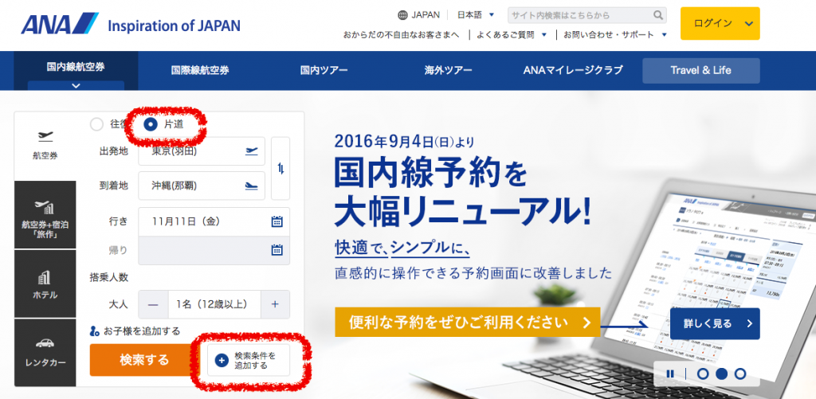Viewport: 816px width, 399px height.
Task: Open the レンタカー side tab
Action: pos(45,352)
